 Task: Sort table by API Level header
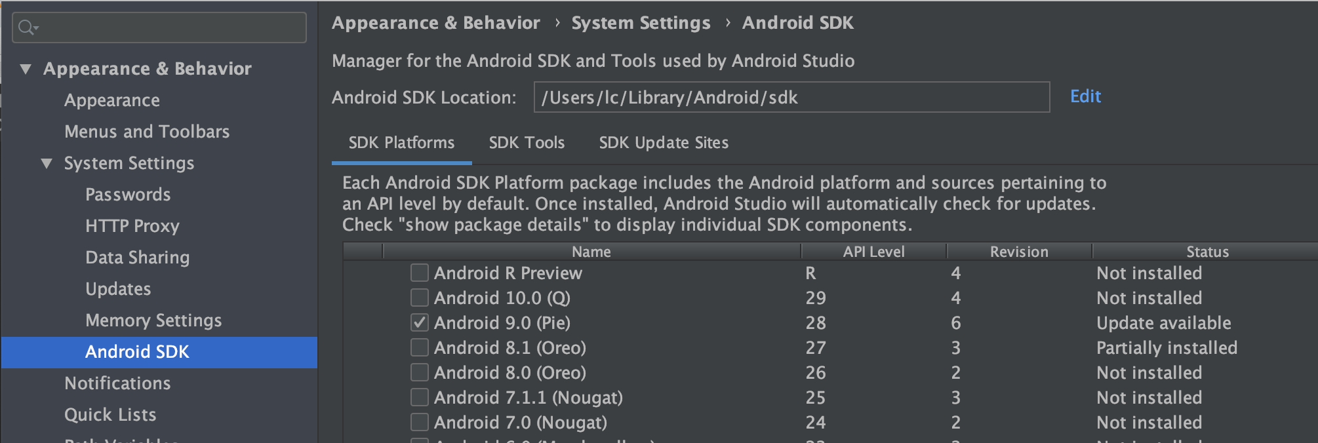[873, 252]
